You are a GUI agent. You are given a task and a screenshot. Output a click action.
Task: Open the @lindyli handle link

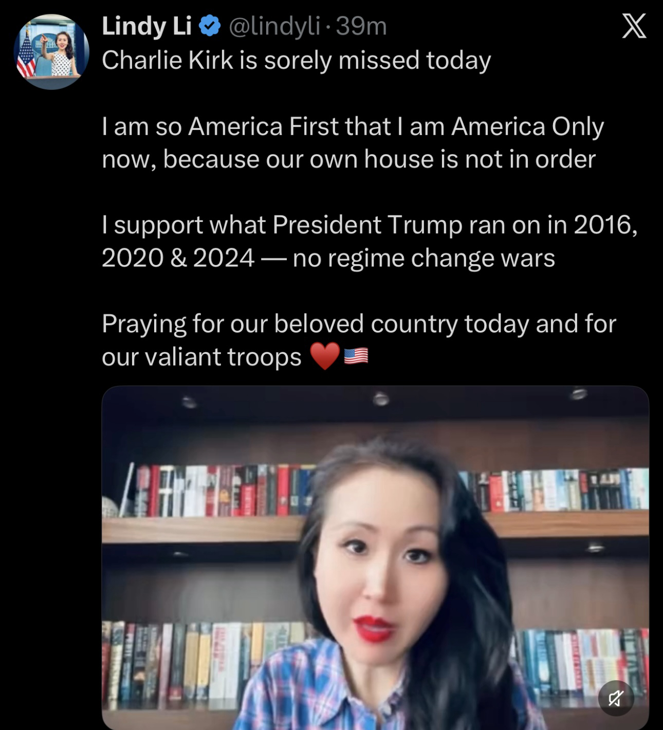click(x=273, y=26)
